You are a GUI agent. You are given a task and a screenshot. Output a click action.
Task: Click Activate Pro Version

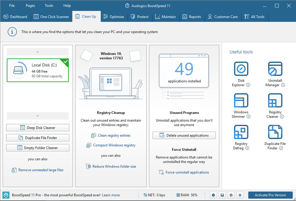(x=270, y=195)
